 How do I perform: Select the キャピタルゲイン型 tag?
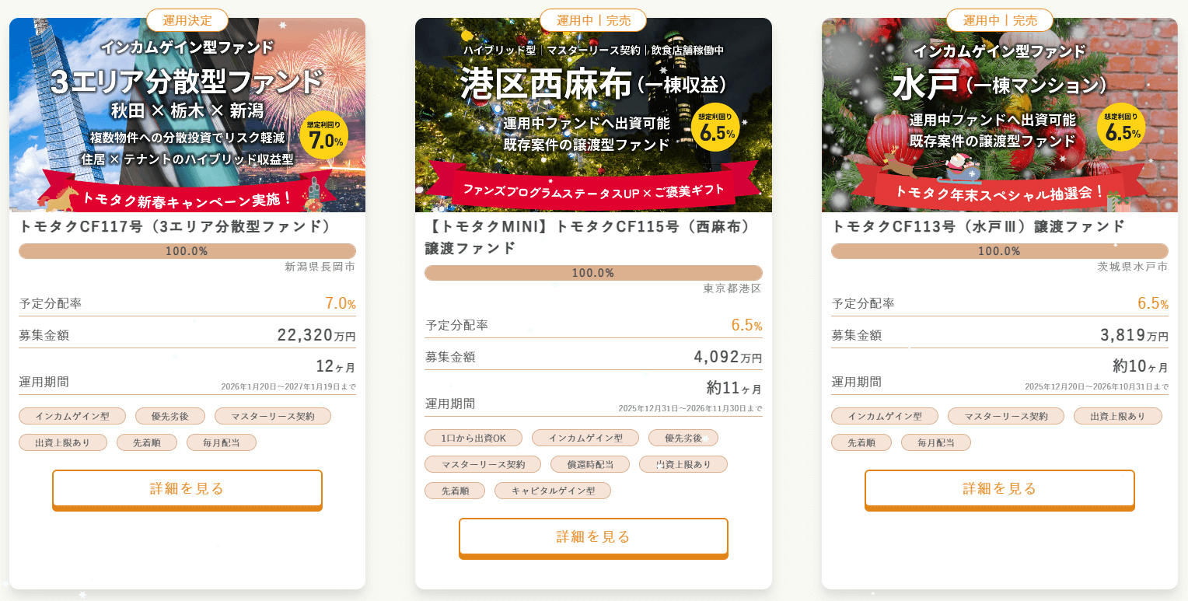[x=552, y=491]
